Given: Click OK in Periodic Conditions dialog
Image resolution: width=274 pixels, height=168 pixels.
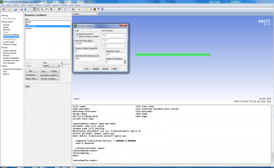Looking at the screenshot, I should (87, 69).
